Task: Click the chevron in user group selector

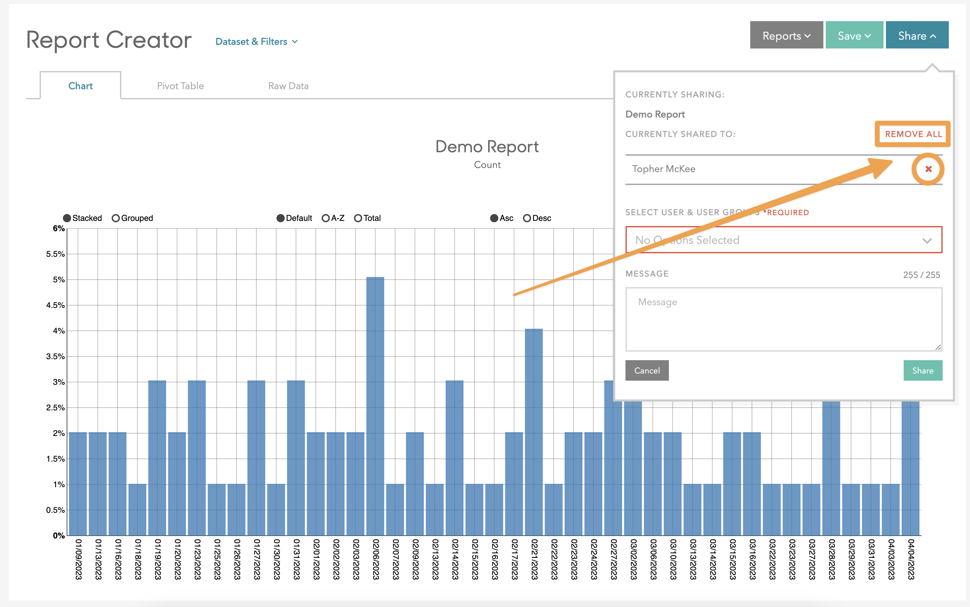Action: (927, 240)
